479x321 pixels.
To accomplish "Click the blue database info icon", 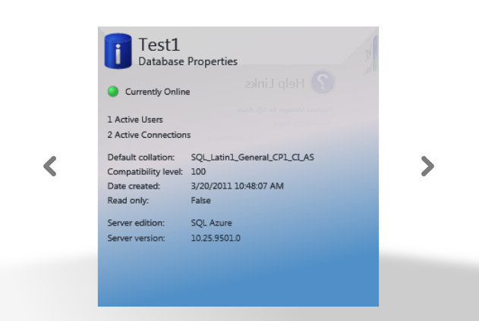I will [x=118, y=51].
